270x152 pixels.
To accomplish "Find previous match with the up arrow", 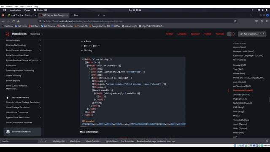I will (x=41, y=141).
